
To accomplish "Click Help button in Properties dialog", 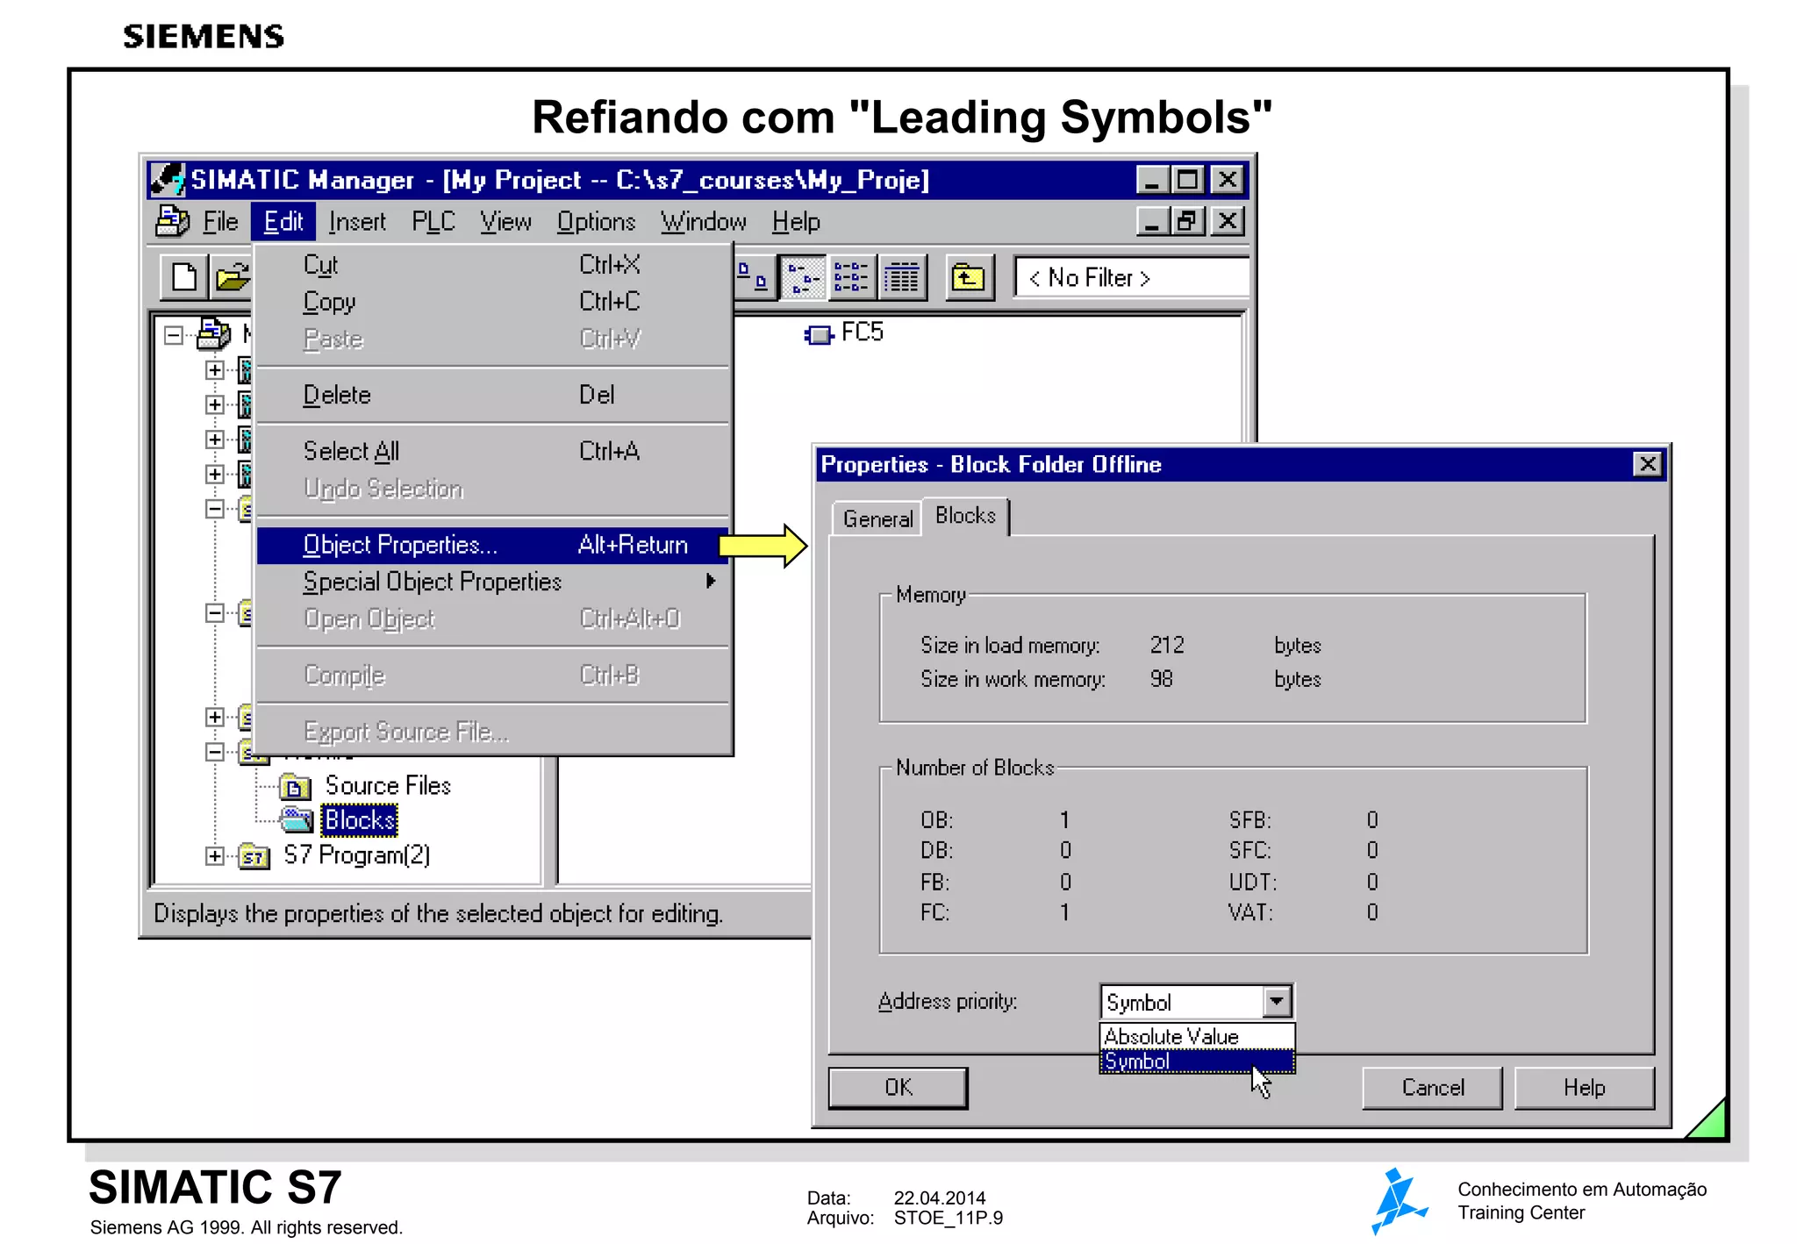I will 1584,1088.
